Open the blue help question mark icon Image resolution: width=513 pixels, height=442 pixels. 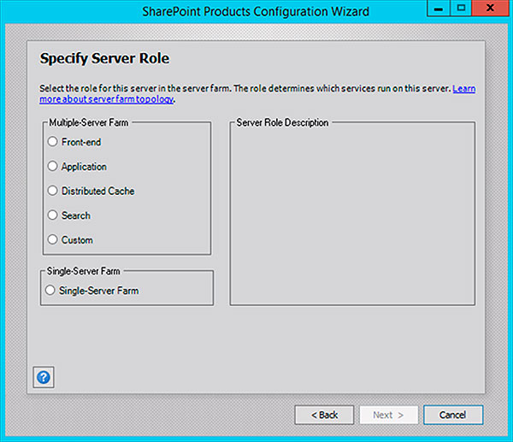(44, 377)
